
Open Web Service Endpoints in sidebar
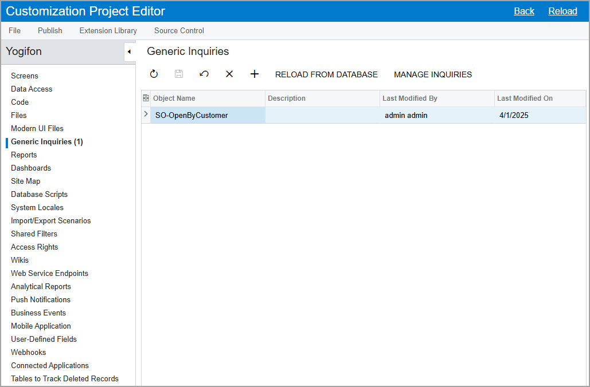click(49, 273)
